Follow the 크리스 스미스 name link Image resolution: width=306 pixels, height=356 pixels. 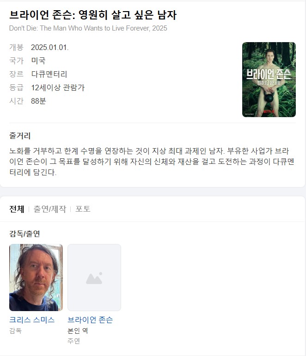(32, 320)
